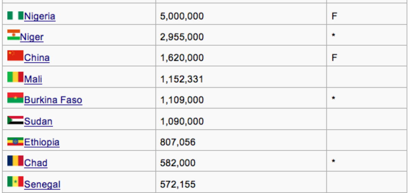The image size is (410, 193).
Task: Click the Burkina Faso flag icon
Action: point(15,98)
